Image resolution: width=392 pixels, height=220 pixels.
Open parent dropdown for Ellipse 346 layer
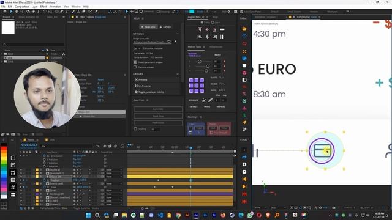tap(114, 177)
